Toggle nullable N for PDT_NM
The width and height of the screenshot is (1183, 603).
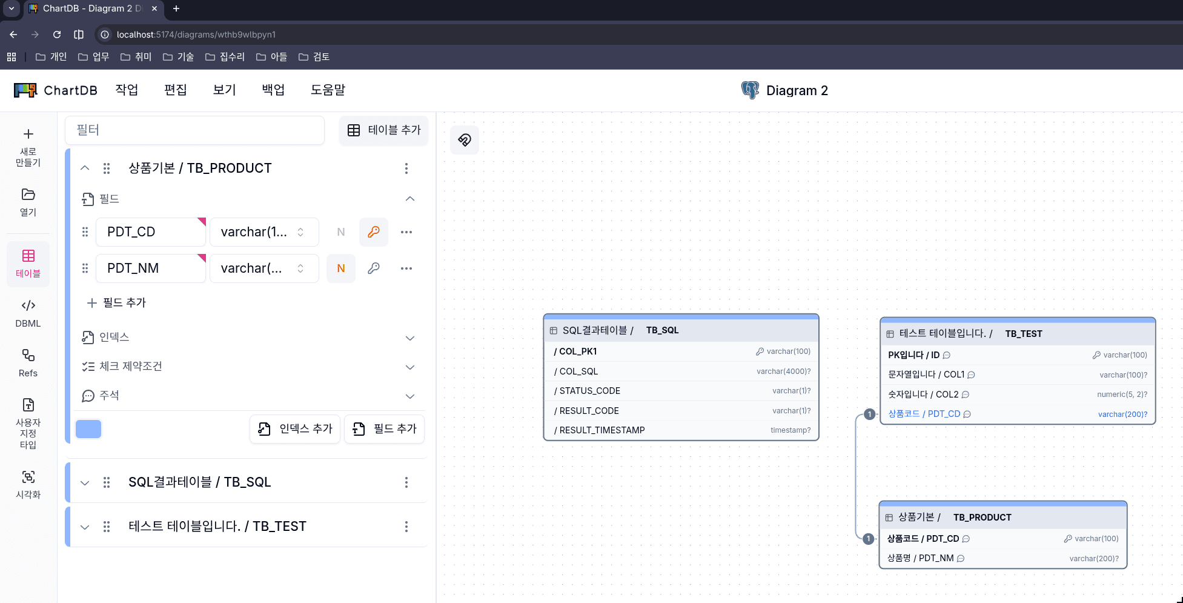[341, 268]
